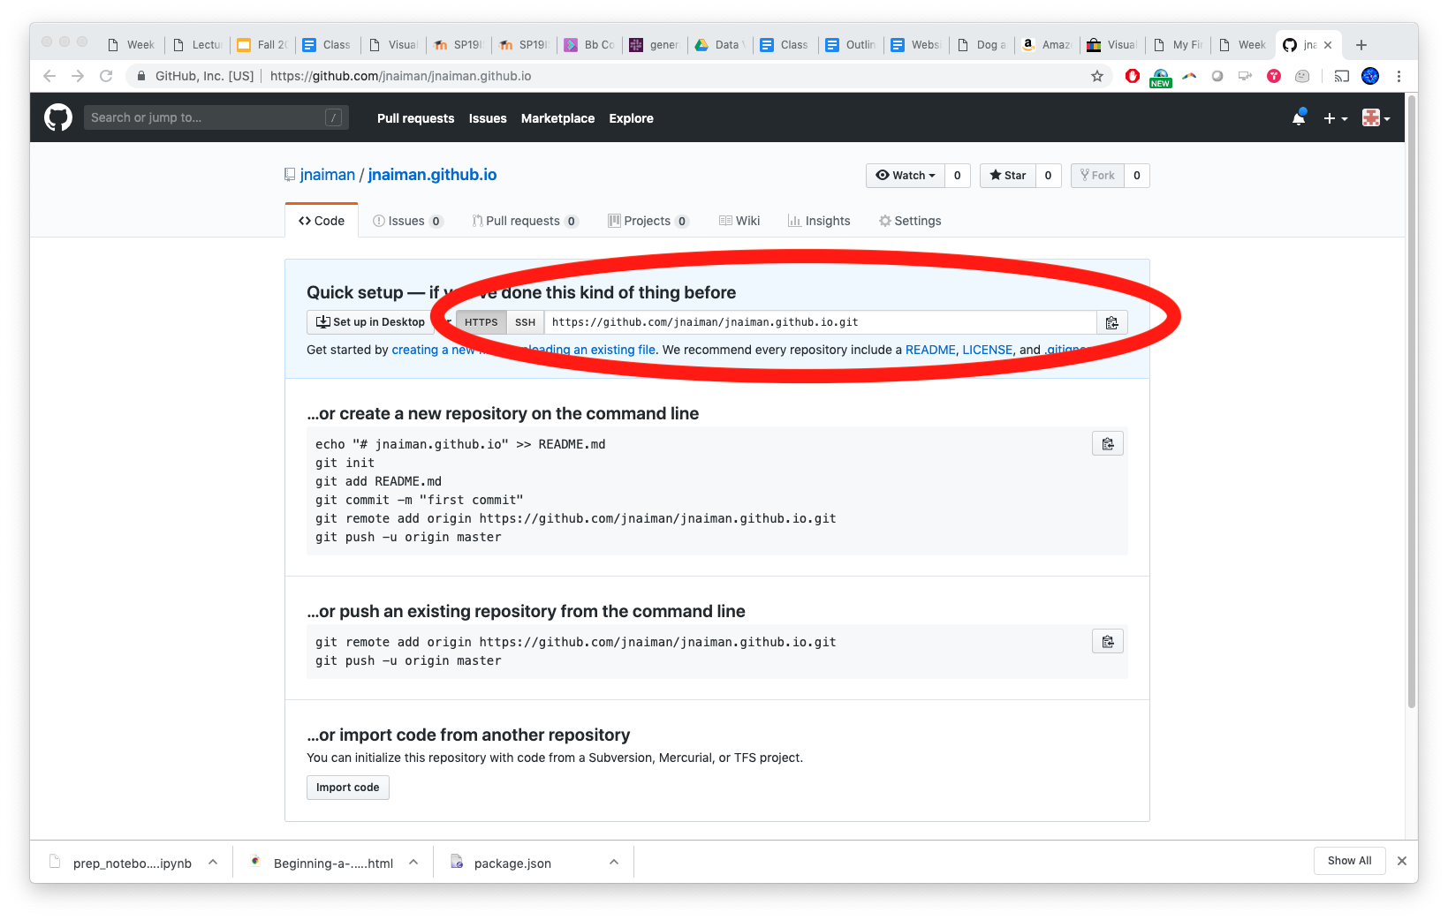The width and height of the screenshot is (1448, 920).
Task: Click the clone URL text field
Action: [x=820, y=322]
